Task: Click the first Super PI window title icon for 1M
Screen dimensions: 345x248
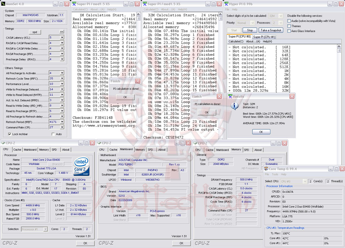Action: 74,4
